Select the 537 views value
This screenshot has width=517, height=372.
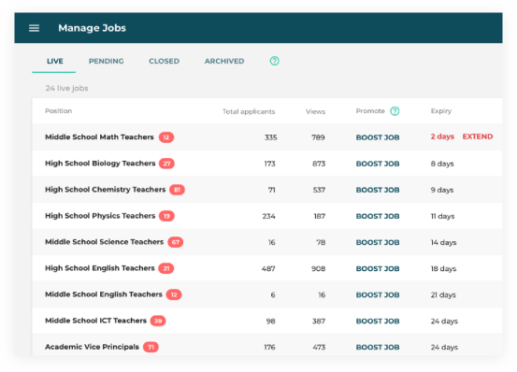(x=319, y=190)
